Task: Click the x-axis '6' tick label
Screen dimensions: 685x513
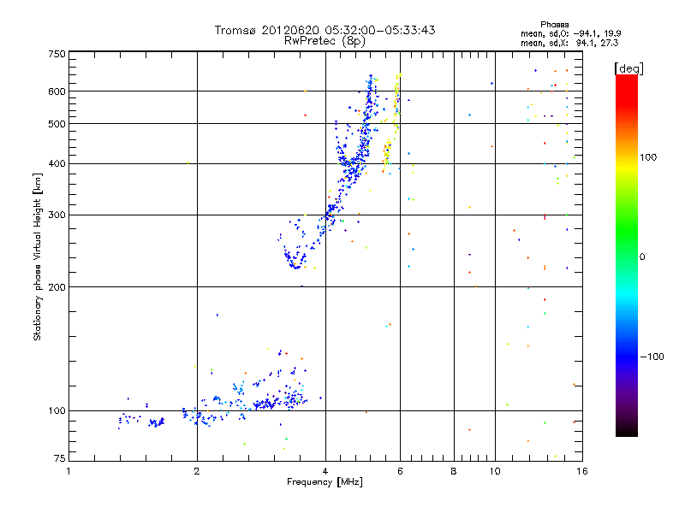Action: pyautogui.click(x=400, y=471)
